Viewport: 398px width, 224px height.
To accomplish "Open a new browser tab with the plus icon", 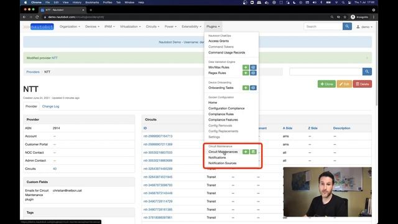I will tap(91, 10).
